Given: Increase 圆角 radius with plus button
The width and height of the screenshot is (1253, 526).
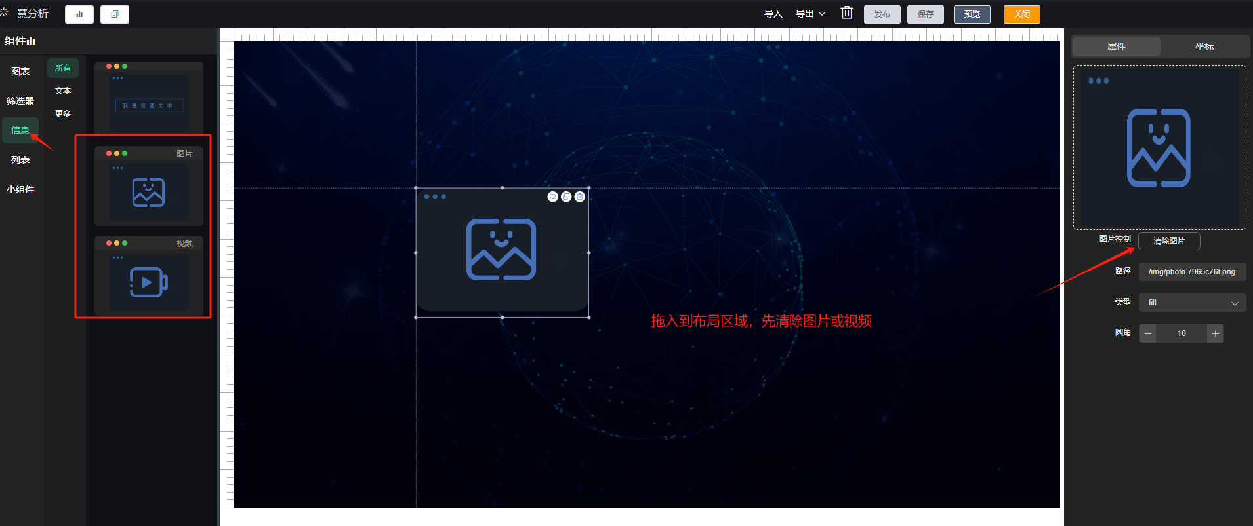Looking at the screenshot, I should [1215, 333].
